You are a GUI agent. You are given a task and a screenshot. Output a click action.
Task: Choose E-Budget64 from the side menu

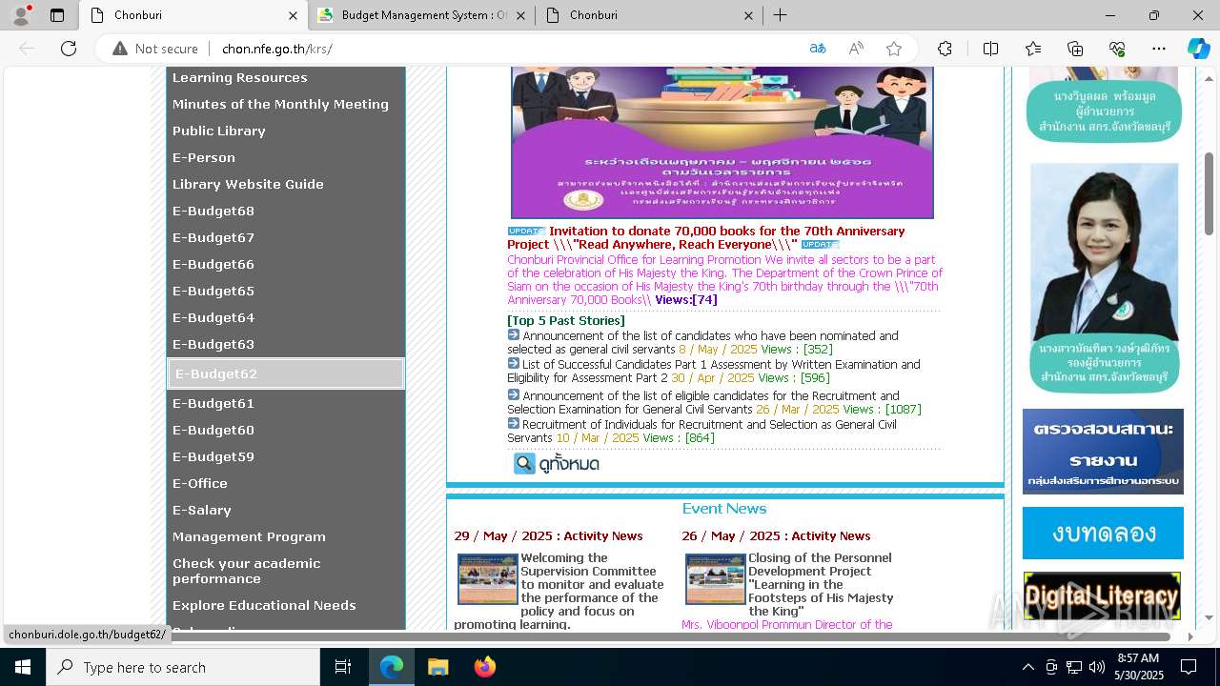213,317
